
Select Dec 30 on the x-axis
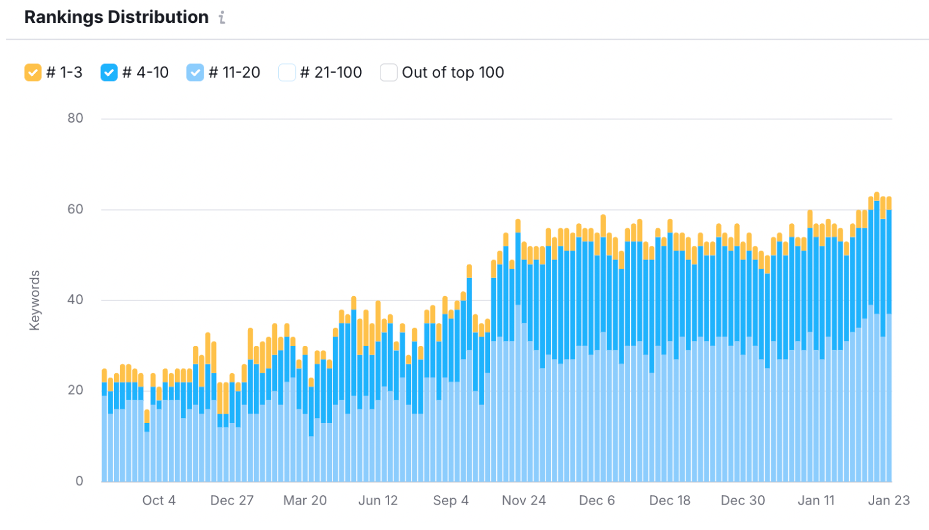[743, 500]
